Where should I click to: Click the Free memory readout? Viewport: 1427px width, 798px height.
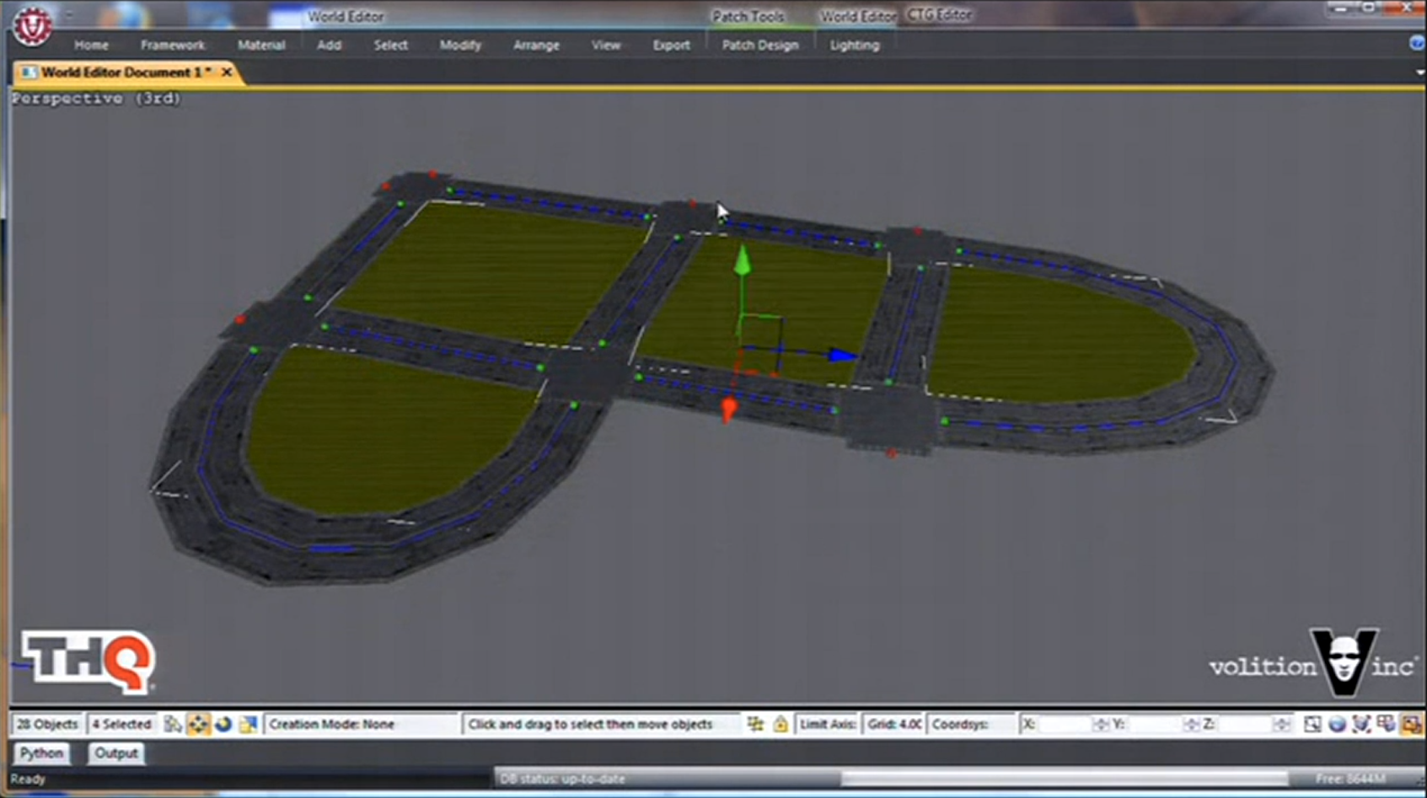pyautogui.click(x=1350, y=779)
